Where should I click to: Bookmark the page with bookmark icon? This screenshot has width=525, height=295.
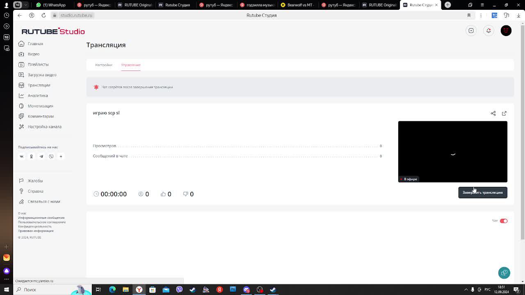[x=469, y=15]
